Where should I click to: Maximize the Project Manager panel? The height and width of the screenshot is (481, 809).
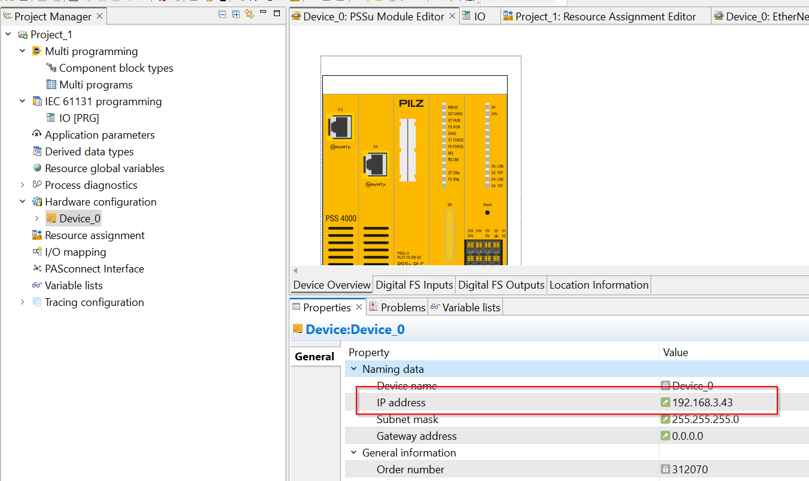pos(277,13)
